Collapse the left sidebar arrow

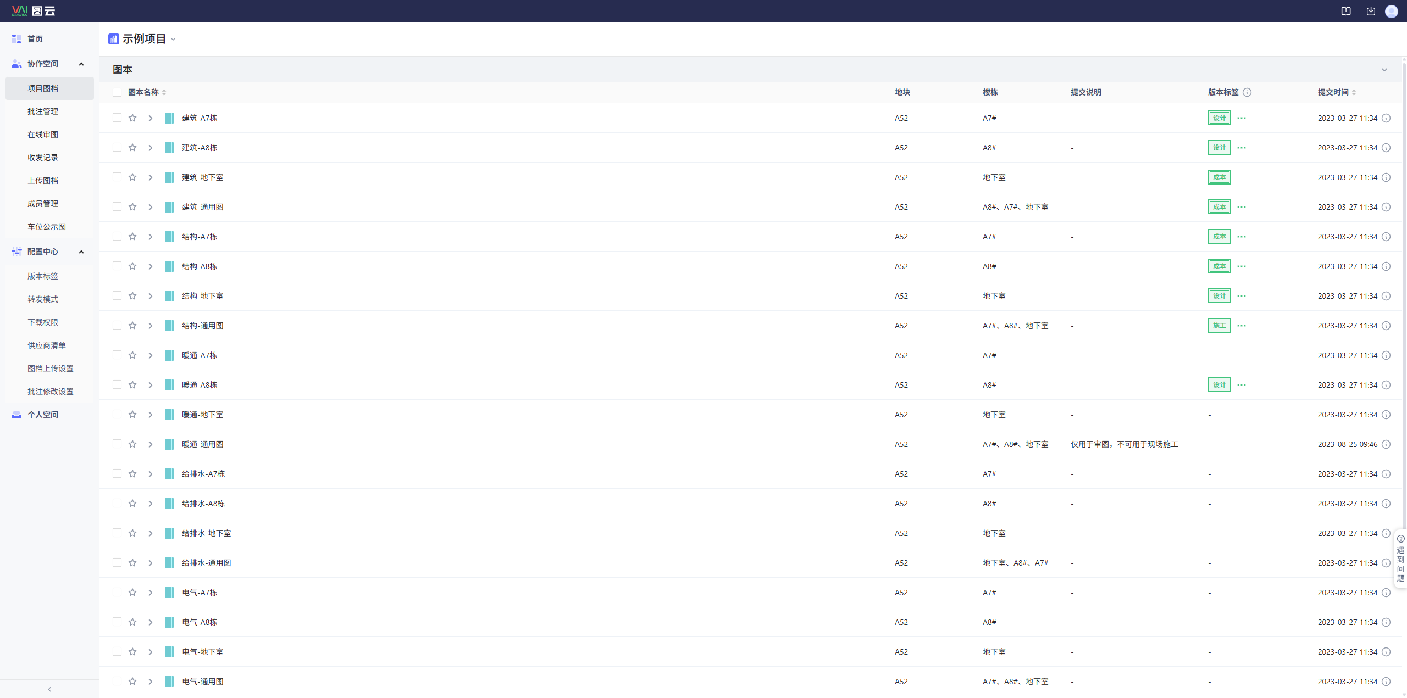tap(49, 689)
